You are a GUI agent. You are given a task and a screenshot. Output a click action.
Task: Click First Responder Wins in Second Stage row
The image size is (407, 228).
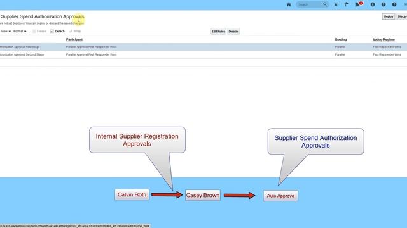tap(387, 55)
